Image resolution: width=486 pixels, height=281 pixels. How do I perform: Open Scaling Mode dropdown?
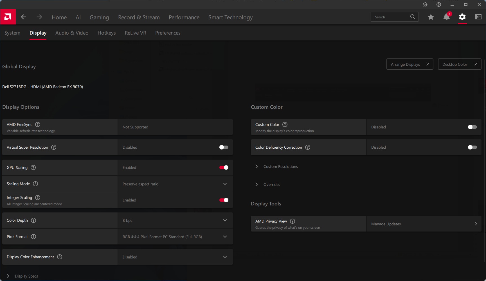pos(175,184)
